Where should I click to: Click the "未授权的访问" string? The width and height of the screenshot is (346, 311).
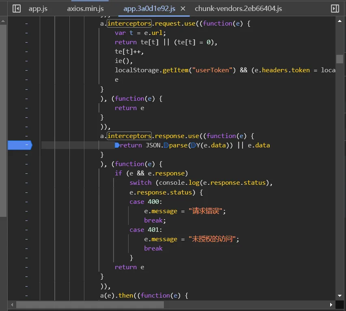click(212, 239)
